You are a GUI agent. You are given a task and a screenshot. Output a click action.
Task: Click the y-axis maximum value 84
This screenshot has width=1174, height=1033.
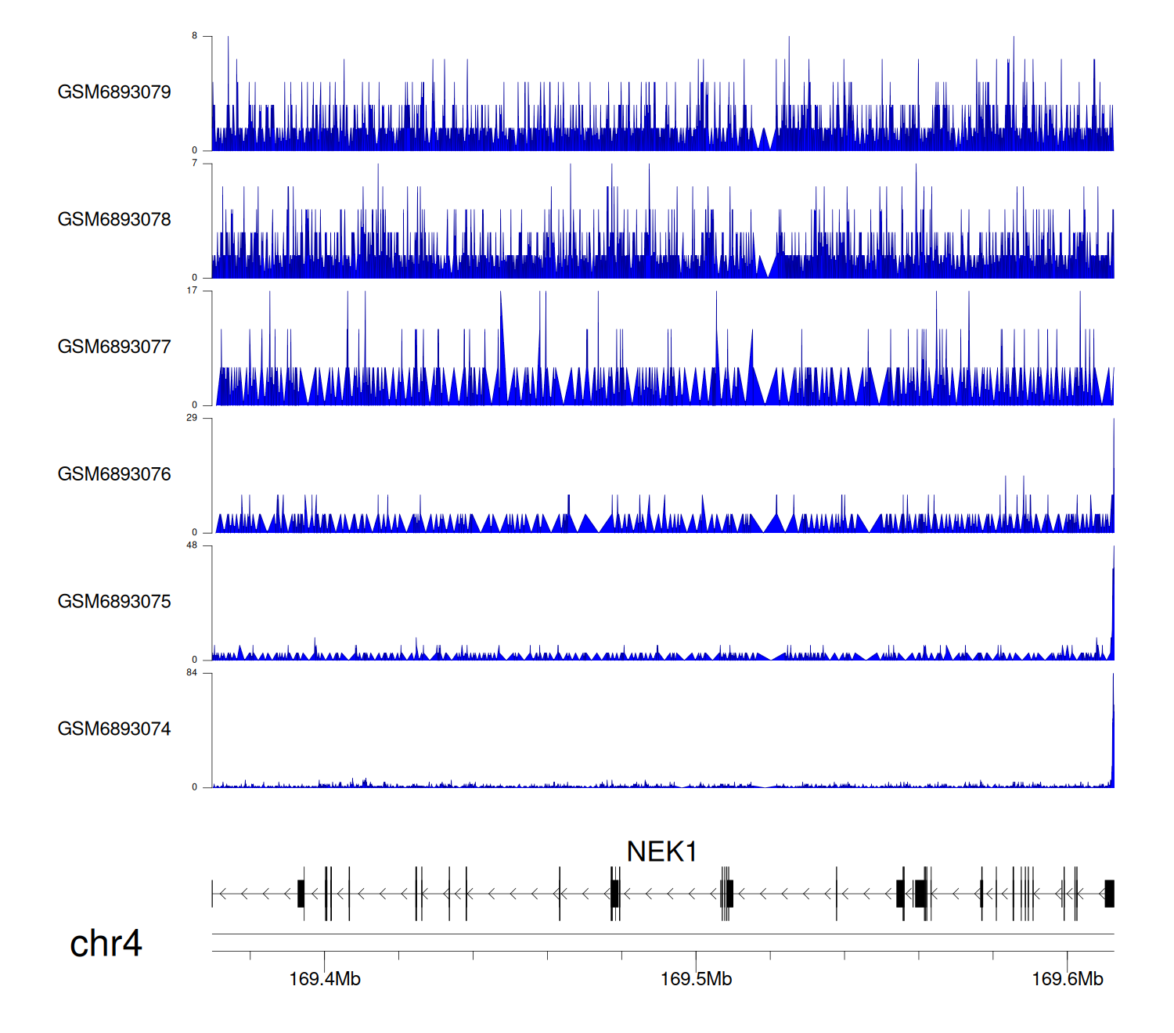[192, 673]
